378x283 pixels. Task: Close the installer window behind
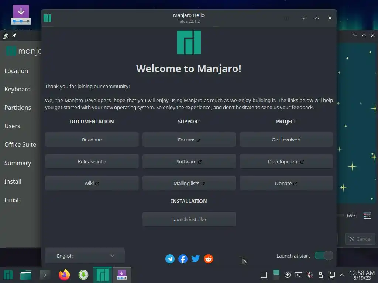[373, 35]
